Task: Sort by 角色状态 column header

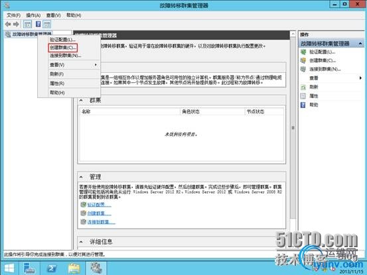Action: (212, 112)
